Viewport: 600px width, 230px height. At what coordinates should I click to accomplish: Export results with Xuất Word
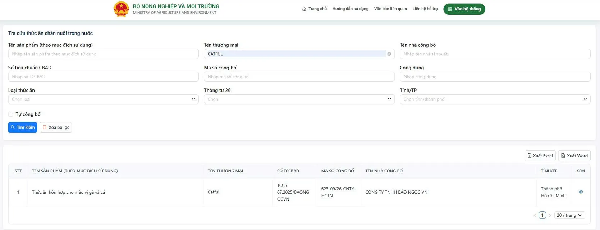[x=574, y=156]
